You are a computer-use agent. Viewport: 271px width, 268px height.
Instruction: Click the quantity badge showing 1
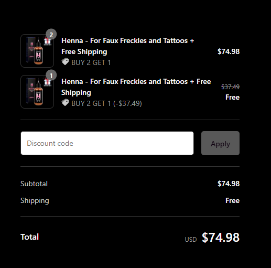coord(51,76)
